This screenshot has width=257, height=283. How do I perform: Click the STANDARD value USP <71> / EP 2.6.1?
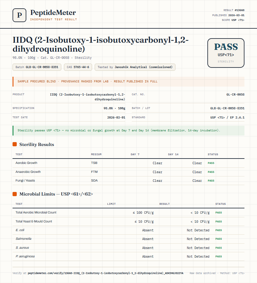227,118
